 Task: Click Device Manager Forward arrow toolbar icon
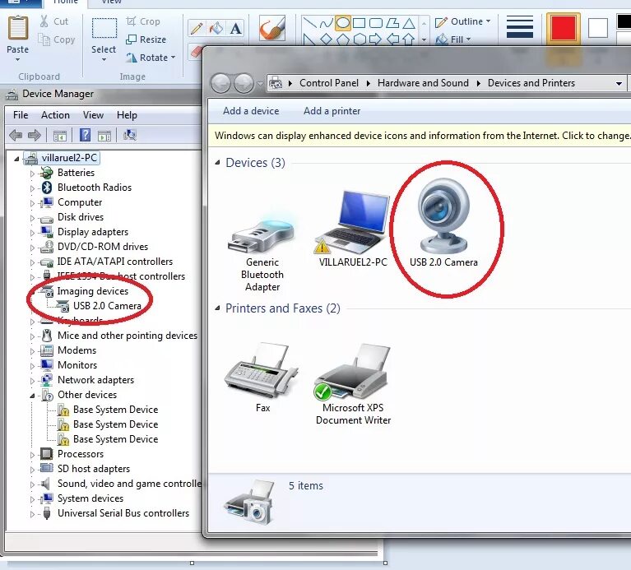click(35, 135)
